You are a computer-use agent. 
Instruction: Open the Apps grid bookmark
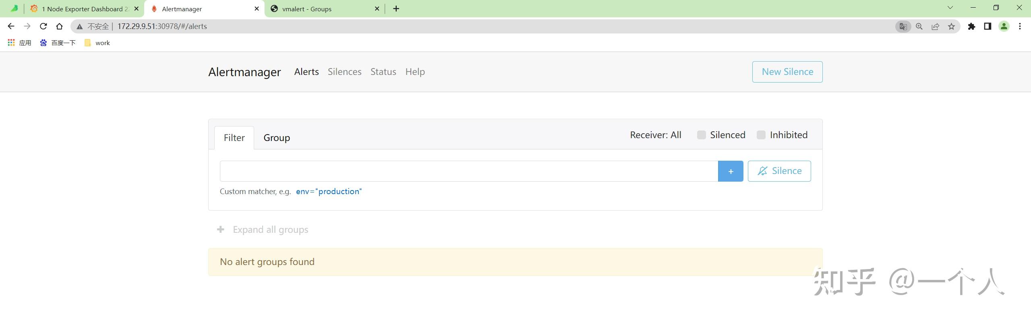[x=19, y=43]
